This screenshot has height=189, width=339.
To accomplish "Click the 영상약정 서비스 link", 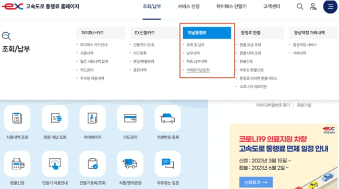I will pos(305,45).
